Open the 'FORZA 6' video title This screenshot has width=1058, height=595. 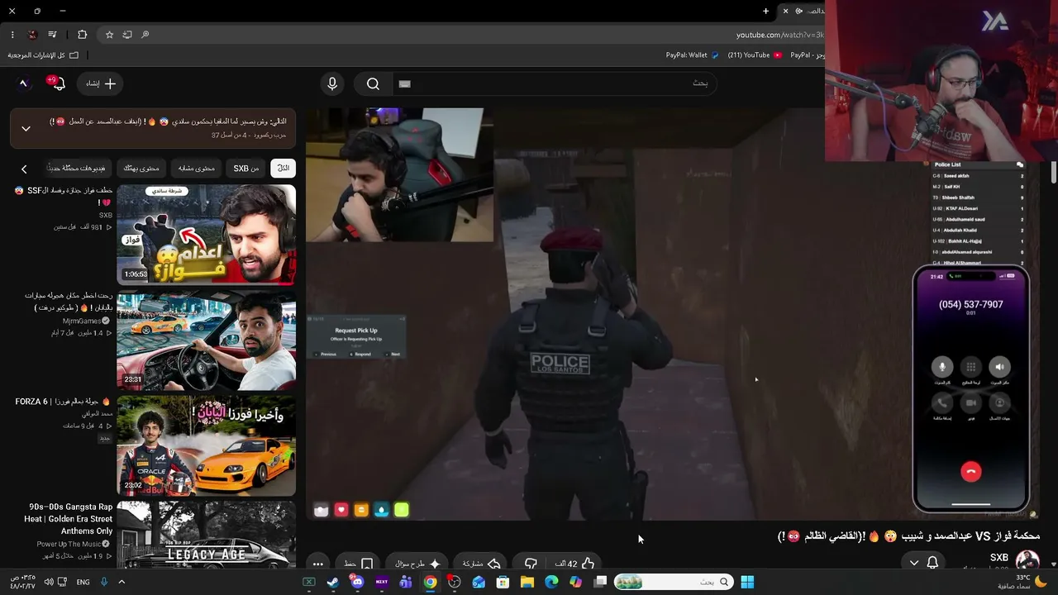pos(63,402)
